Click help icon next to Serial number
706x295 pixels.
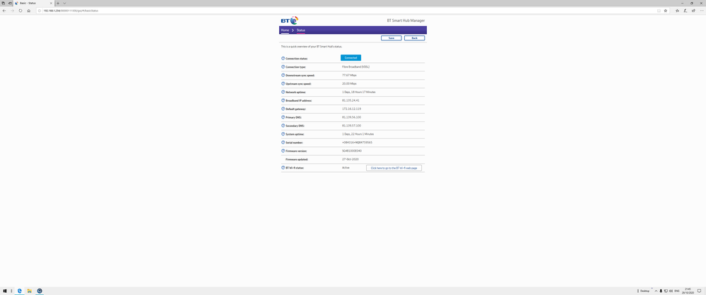click(x=283, y=142)
